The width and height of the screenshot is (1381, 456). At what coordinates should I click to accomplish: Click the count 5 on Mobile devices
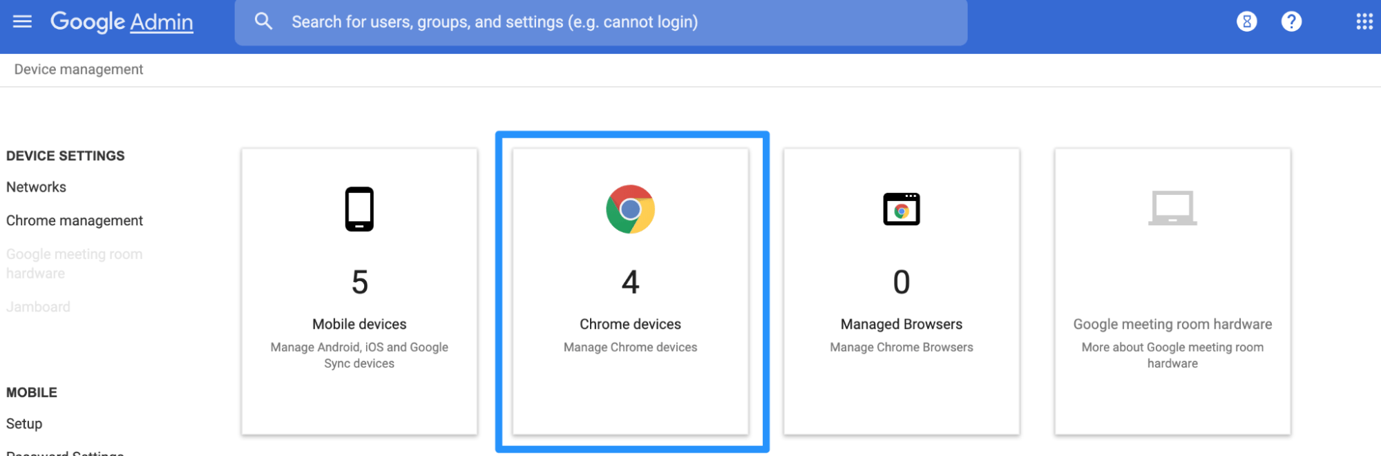pos(359,282)
